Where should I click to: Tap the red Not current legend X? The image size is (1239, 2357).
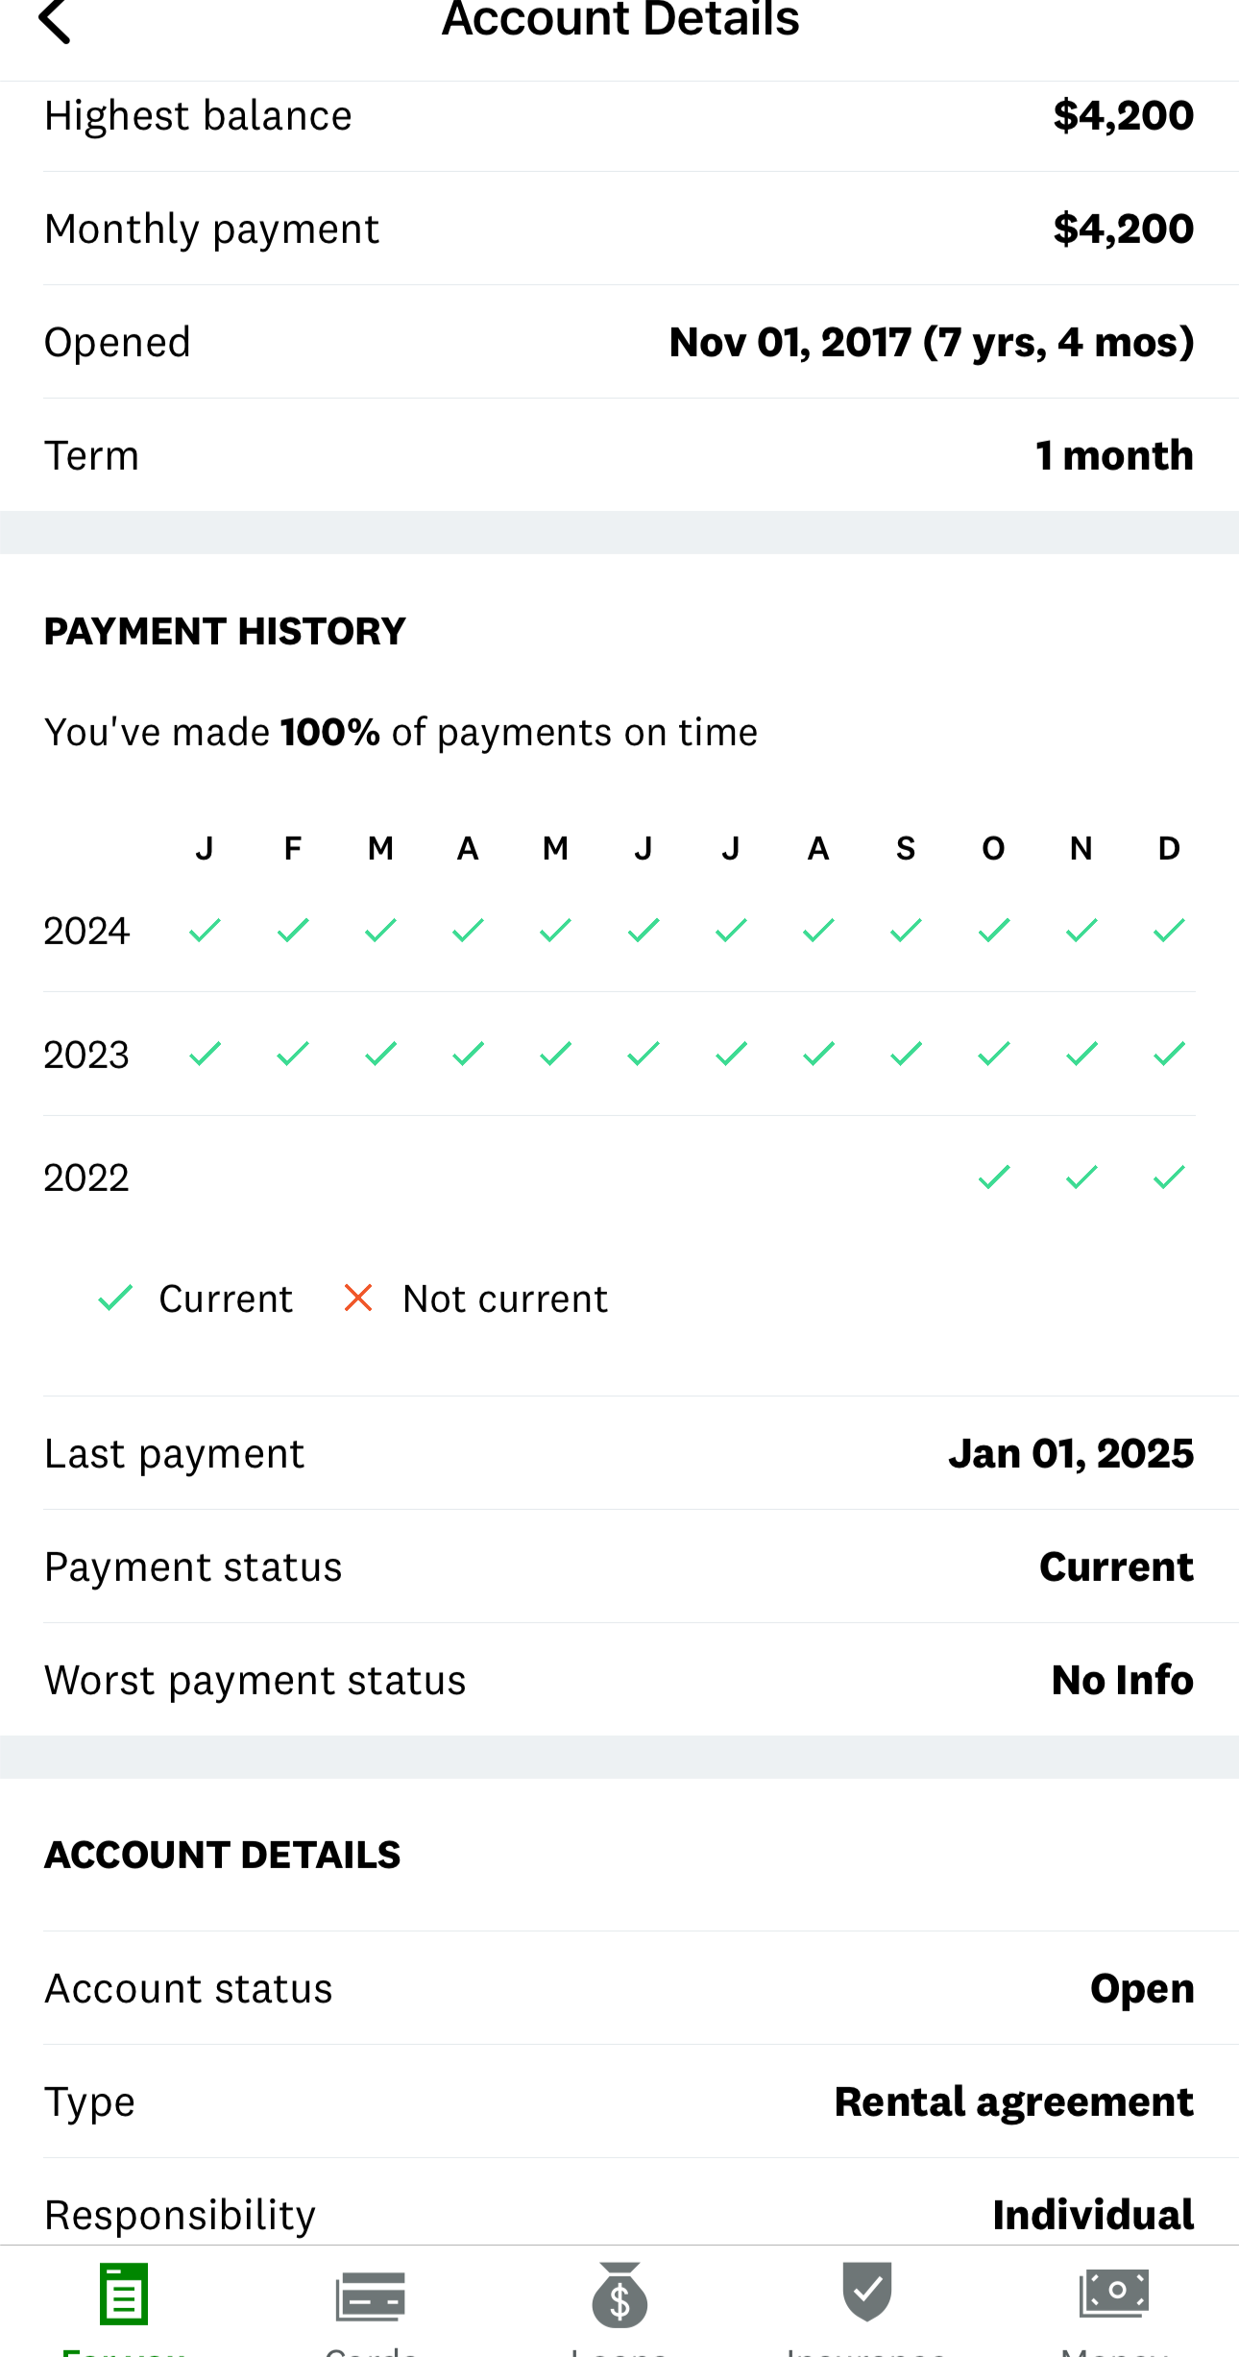click(x=358, y=1299)
